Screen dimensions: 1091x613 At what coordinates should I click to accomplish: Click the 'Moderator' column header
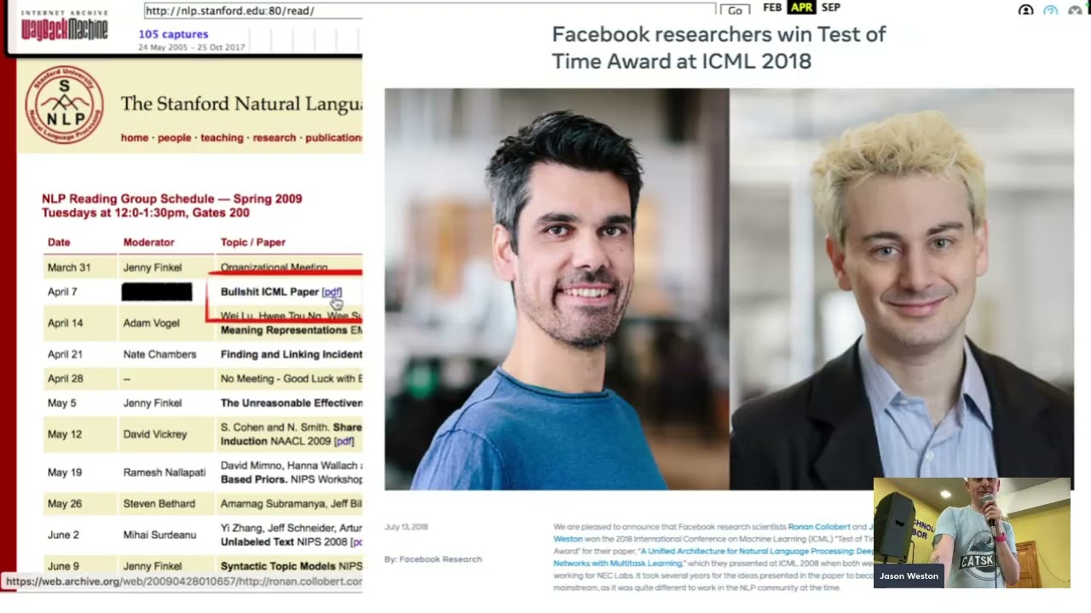[148, 243]
